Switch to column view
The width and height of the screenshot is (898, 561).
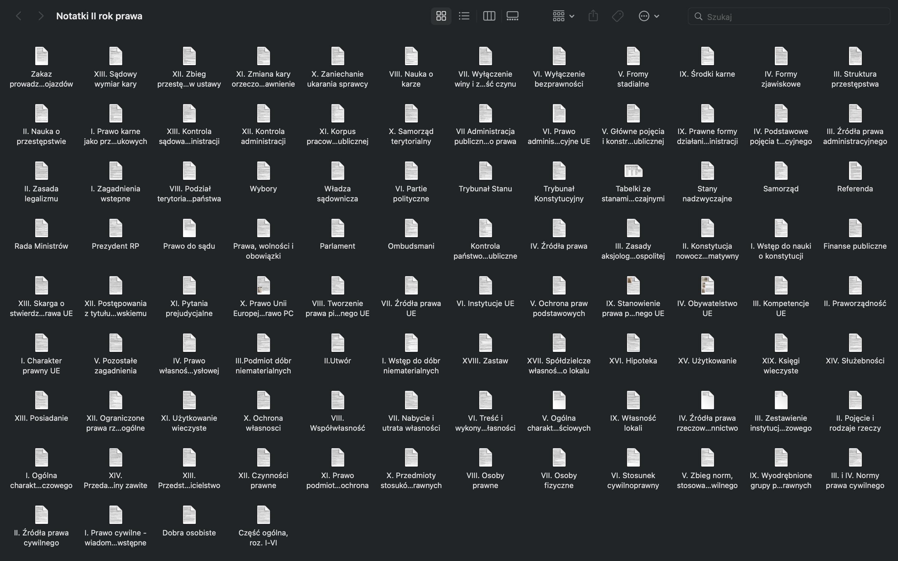tap(489, 16)
